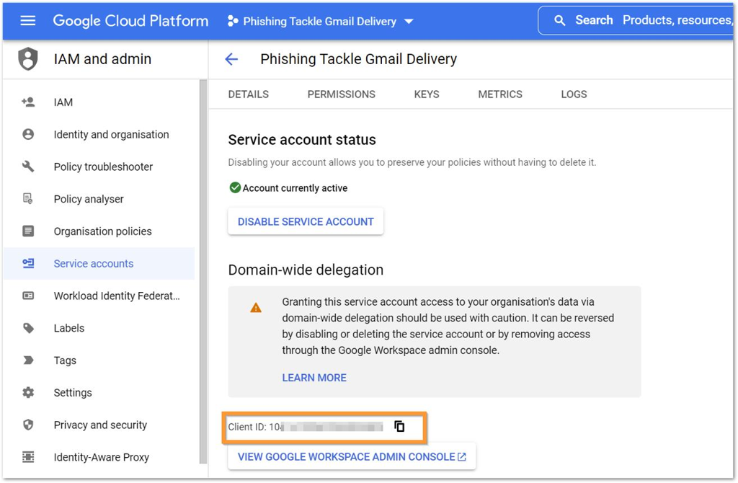The height and width of the screenshot is (483, 738).
Task: Open Identity and organisation page
Action: coord(99,135)
